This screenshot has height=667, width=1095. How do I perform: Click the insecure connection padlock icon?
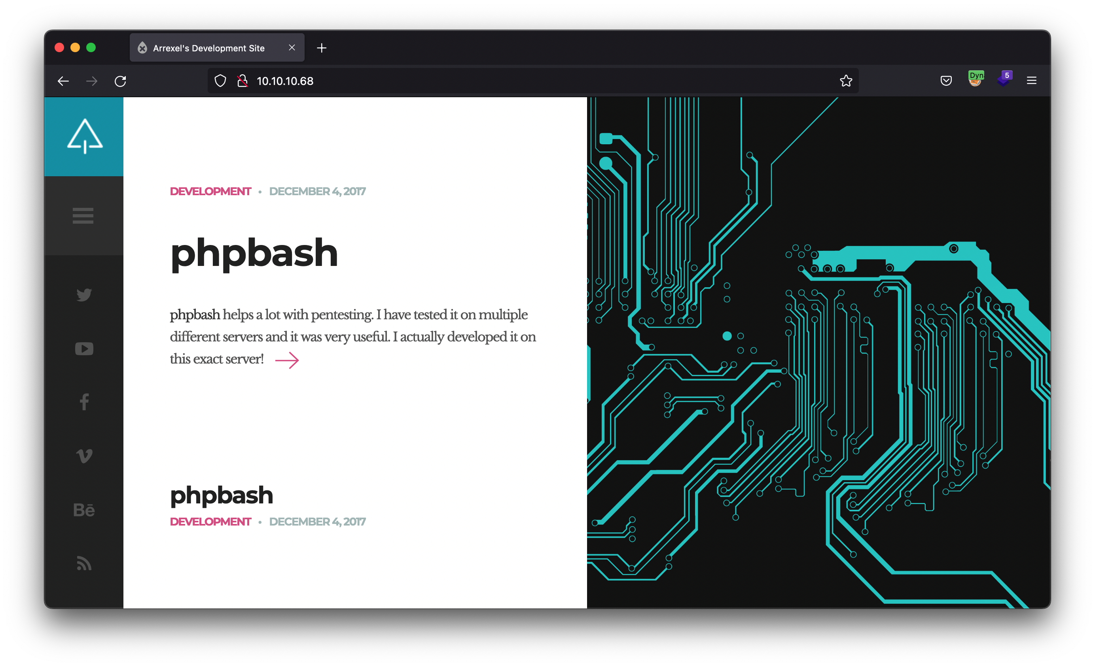pos(242,81)
